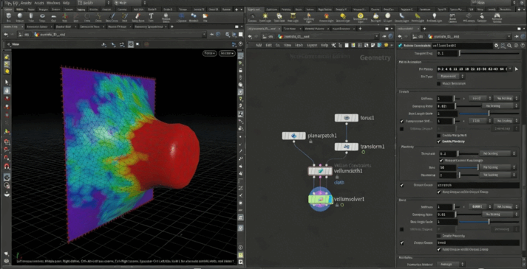Click the transform1 node
This screenshot has height=269, width=527.
point(347,147)
